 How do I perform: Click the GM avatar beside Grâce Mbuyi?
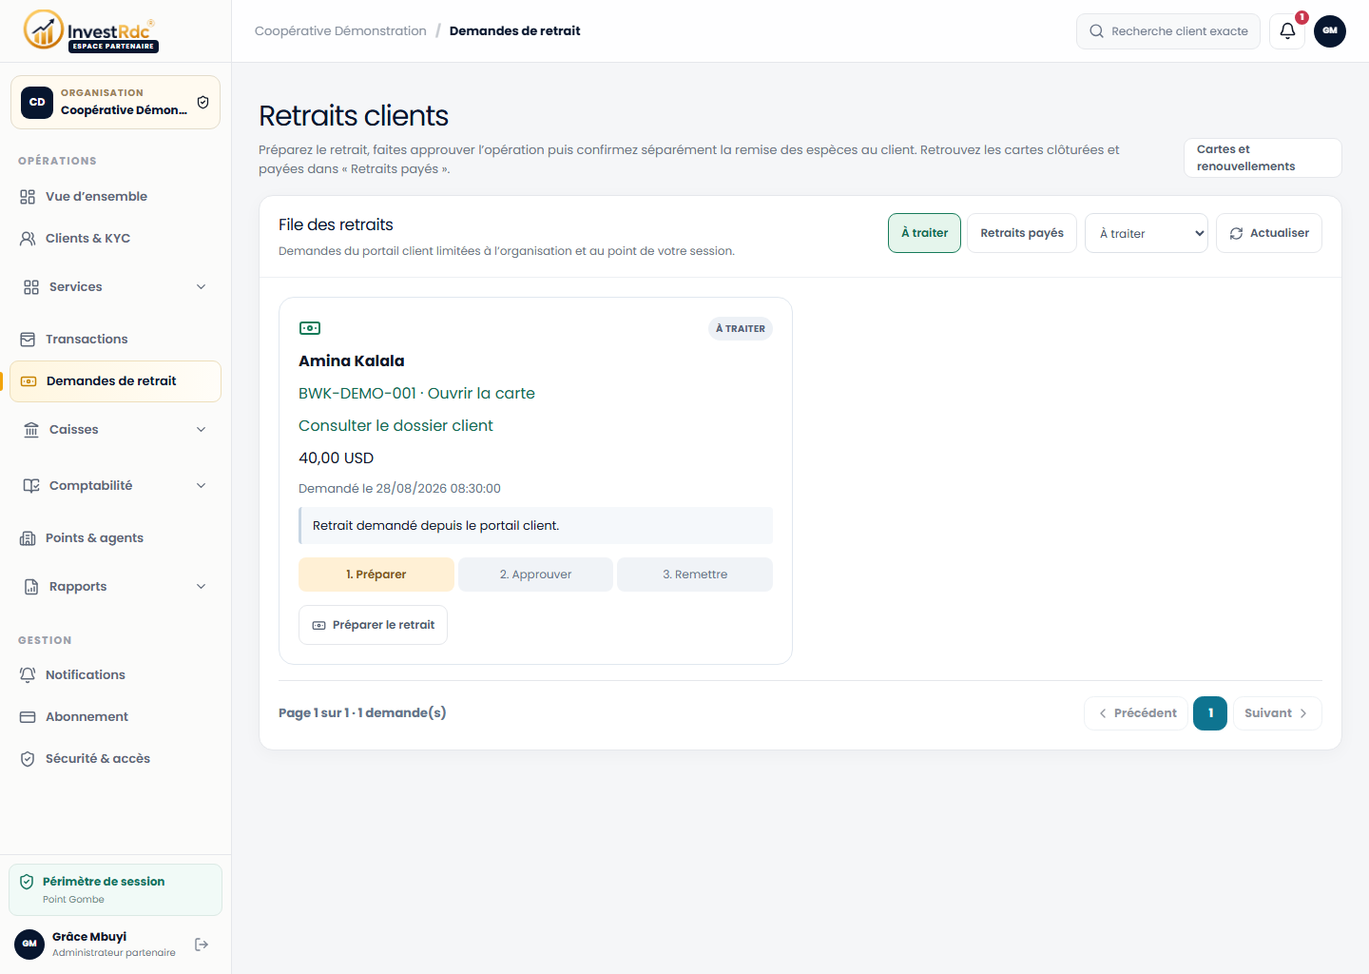pos(29,945)
